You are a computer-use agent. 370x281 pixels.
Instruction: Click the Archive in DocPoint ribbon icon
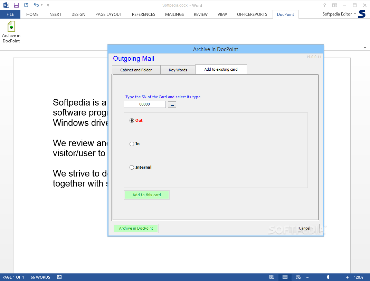pos(11,32)
